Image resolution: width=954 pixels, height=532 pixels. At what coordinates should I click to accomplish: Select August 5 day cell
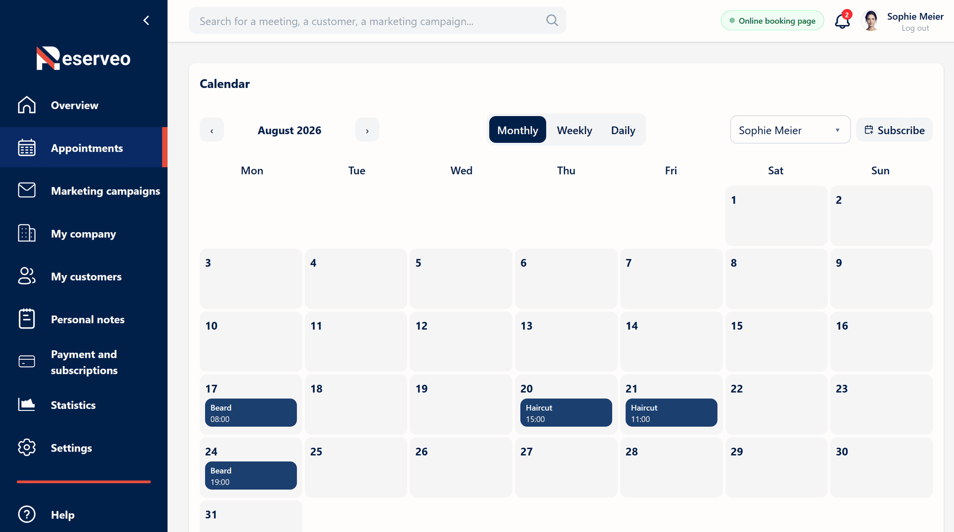click(x=461, y=278)
